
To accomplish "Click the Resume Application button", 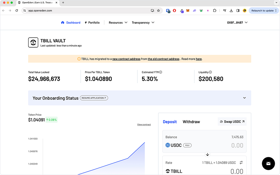I will 94,98.
